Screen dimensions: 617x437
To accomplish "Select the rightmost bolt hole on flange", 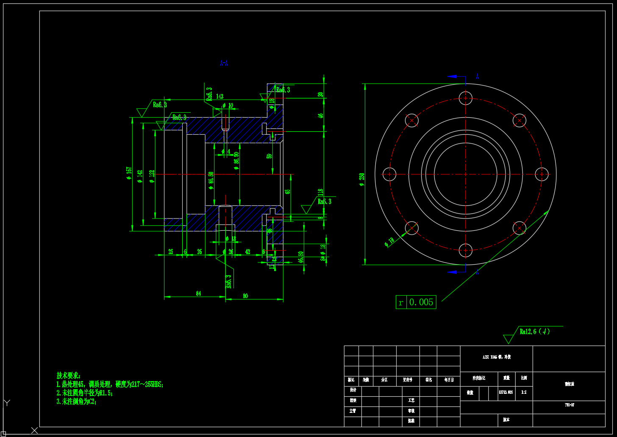I will (542, 174).
